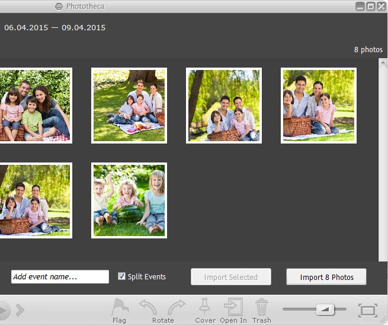
Task: Click the Flag tool icon
Action: pyautogui.click(x=120, y=307)
